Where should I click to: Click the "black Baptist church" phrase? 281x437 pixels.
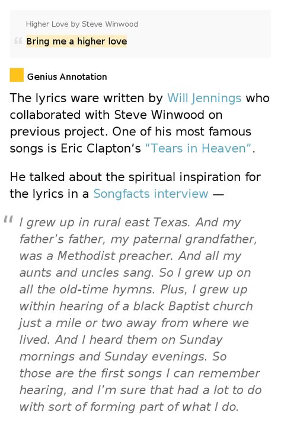(x=193, y=306)
